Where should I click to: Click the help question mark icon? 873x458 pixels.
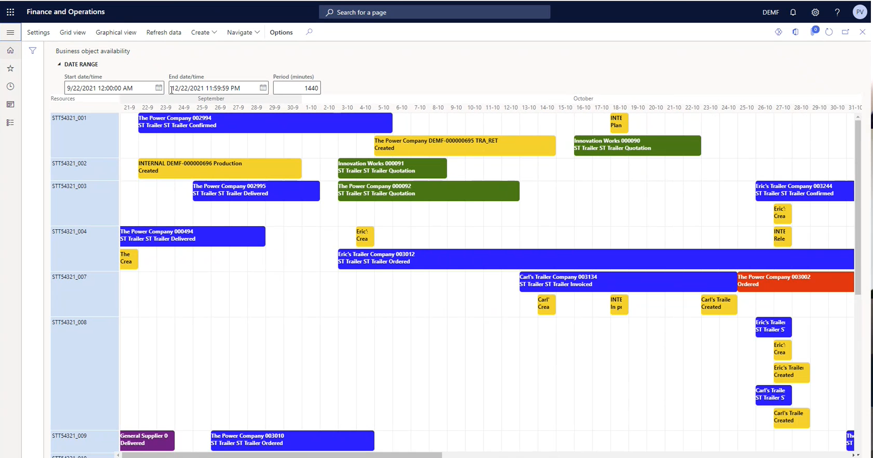coord(837,13)
